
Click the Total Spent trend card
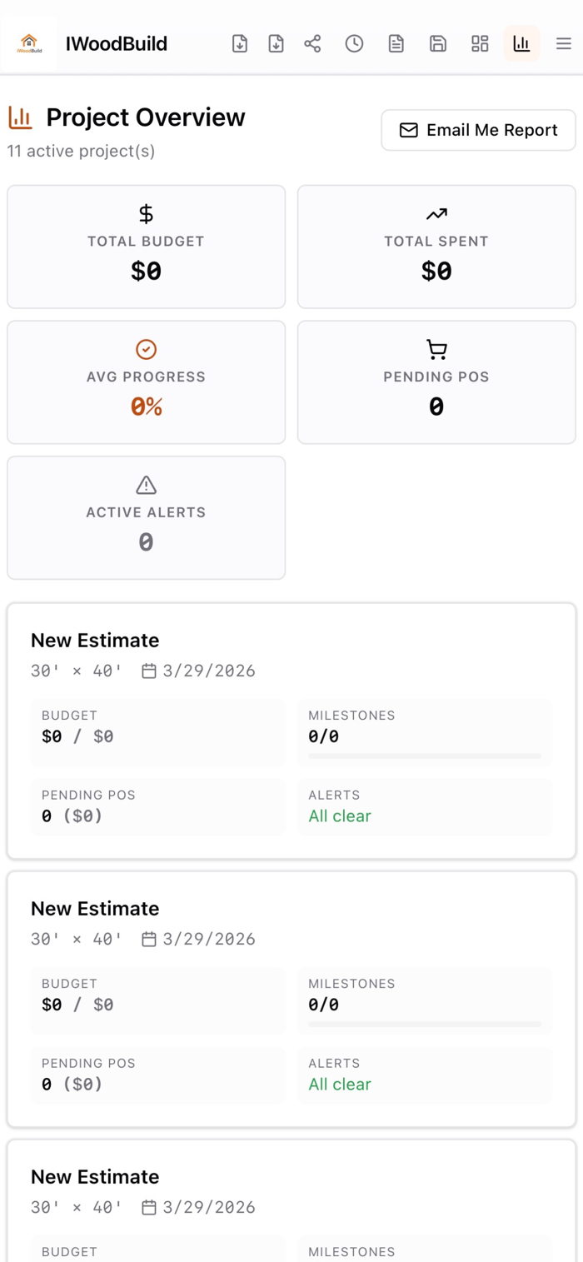click(436, 247)
